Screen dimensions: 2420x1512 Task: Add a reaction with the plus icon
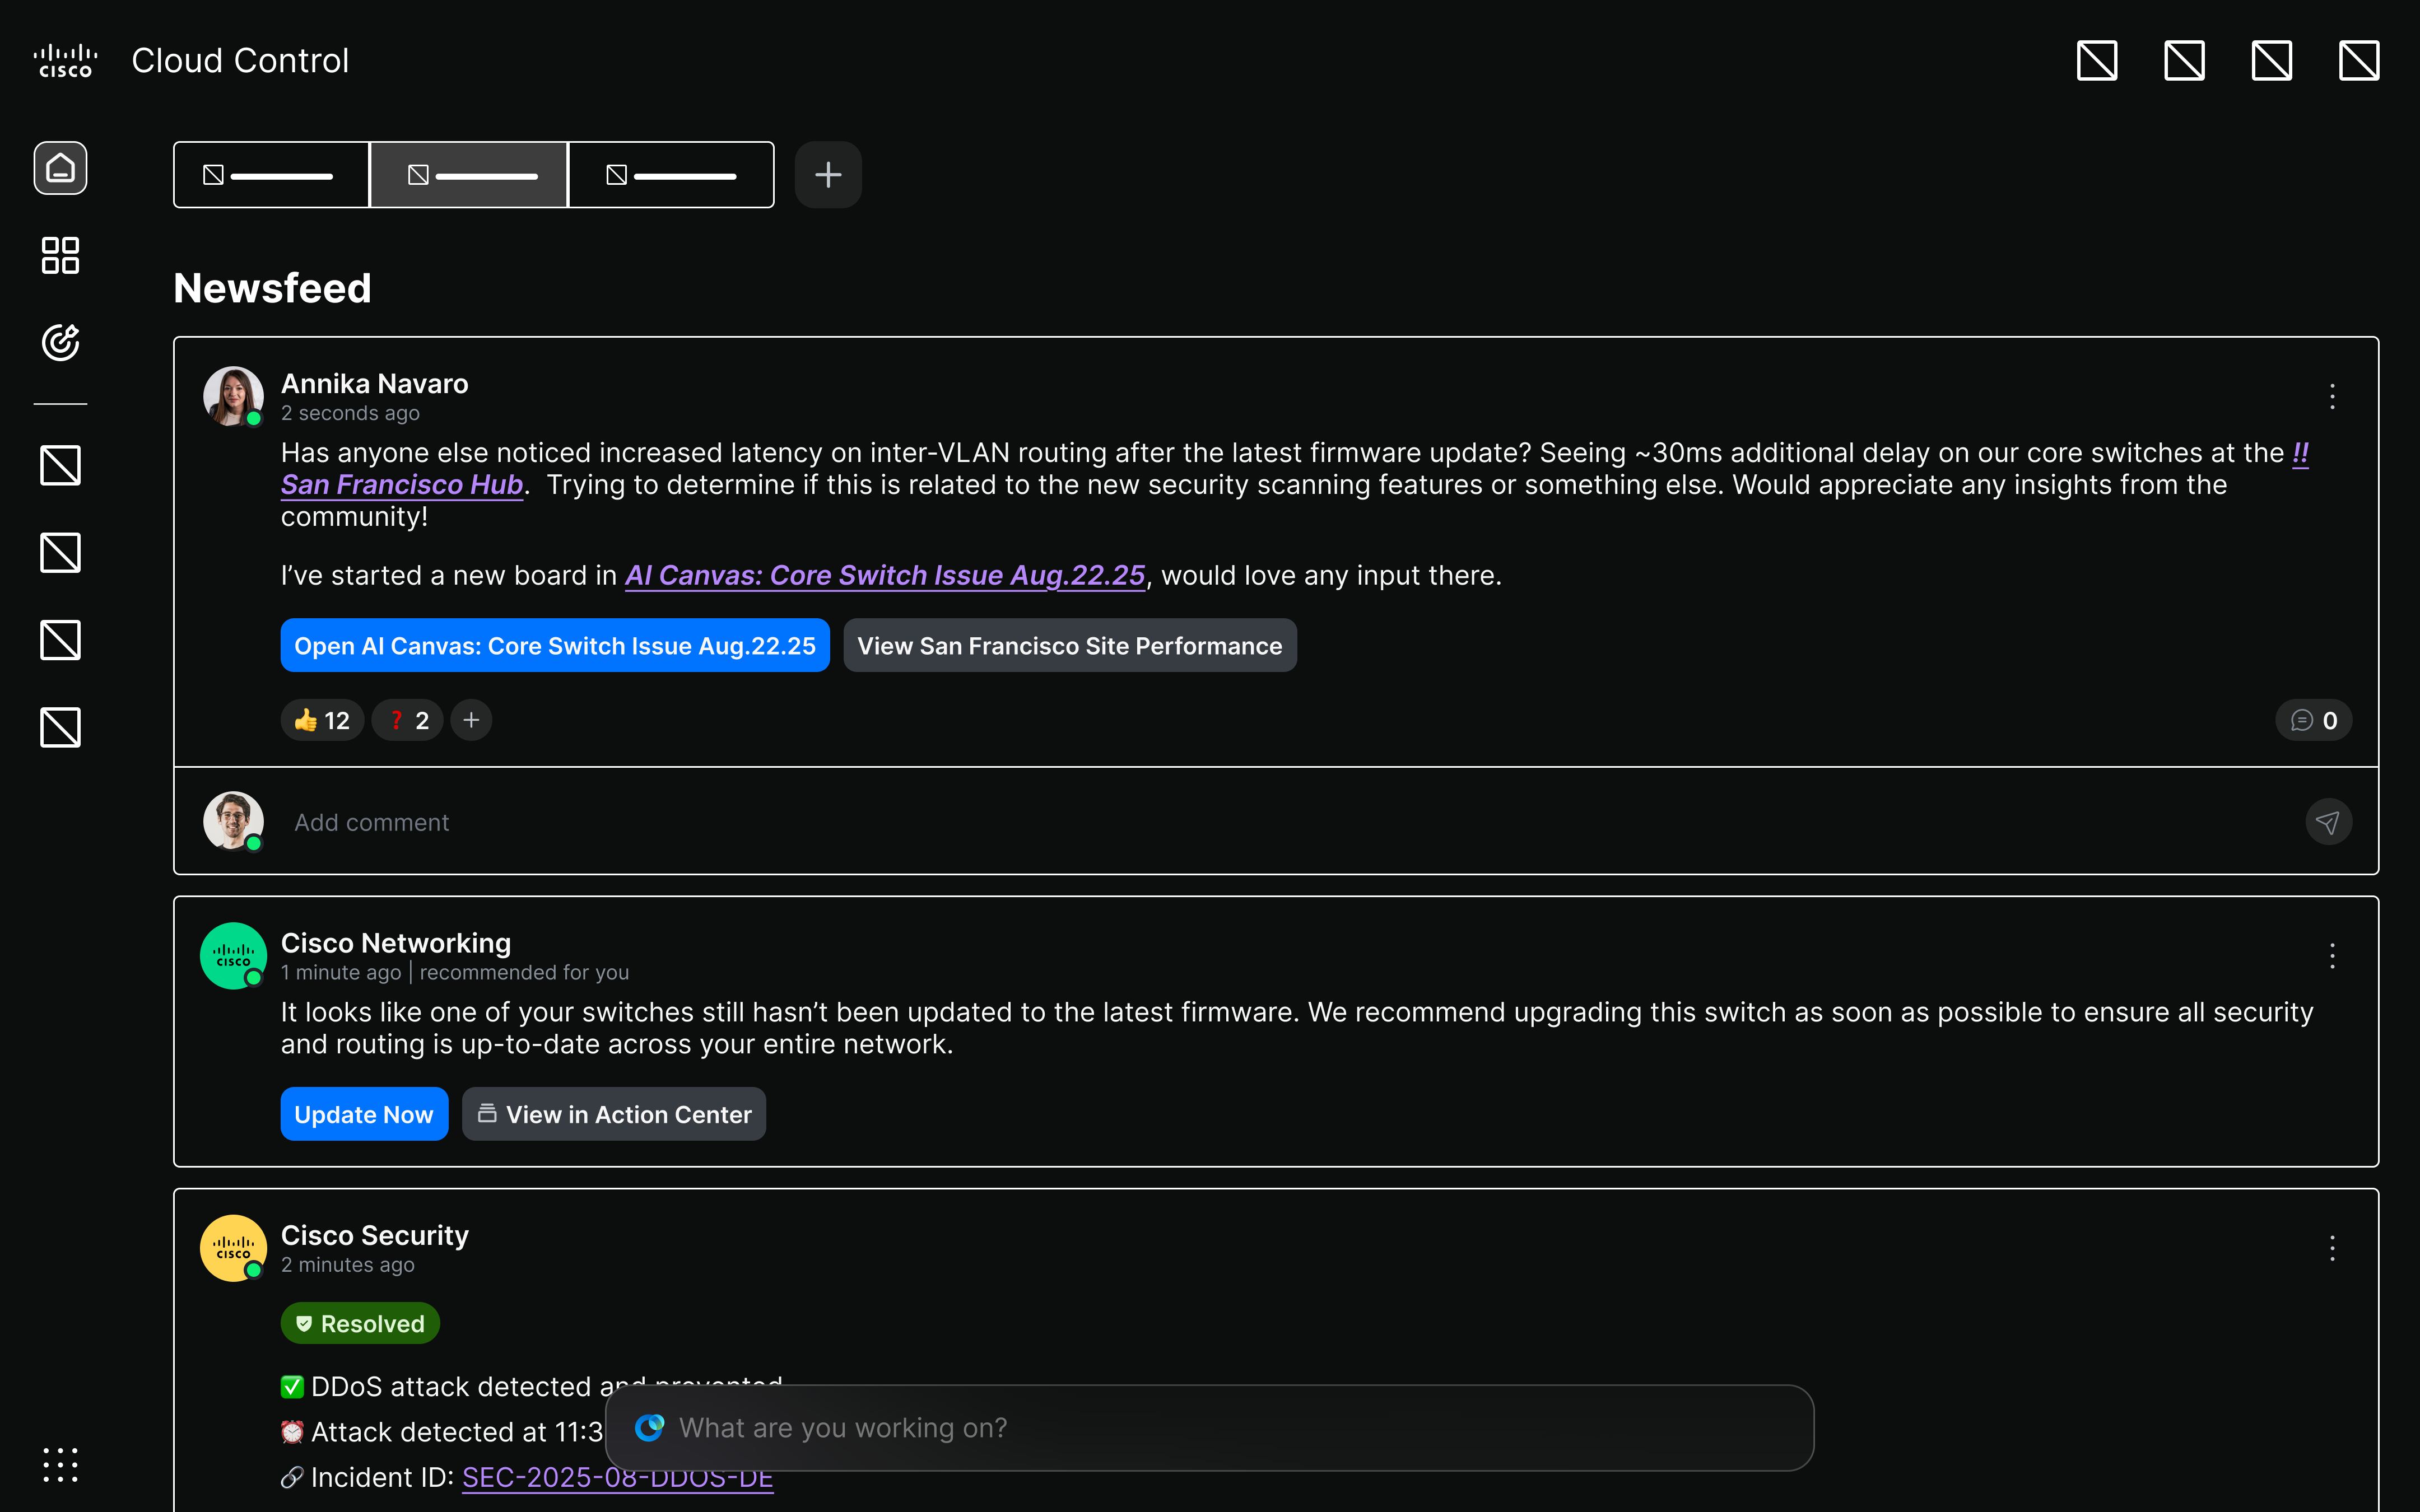click(470, 719)
